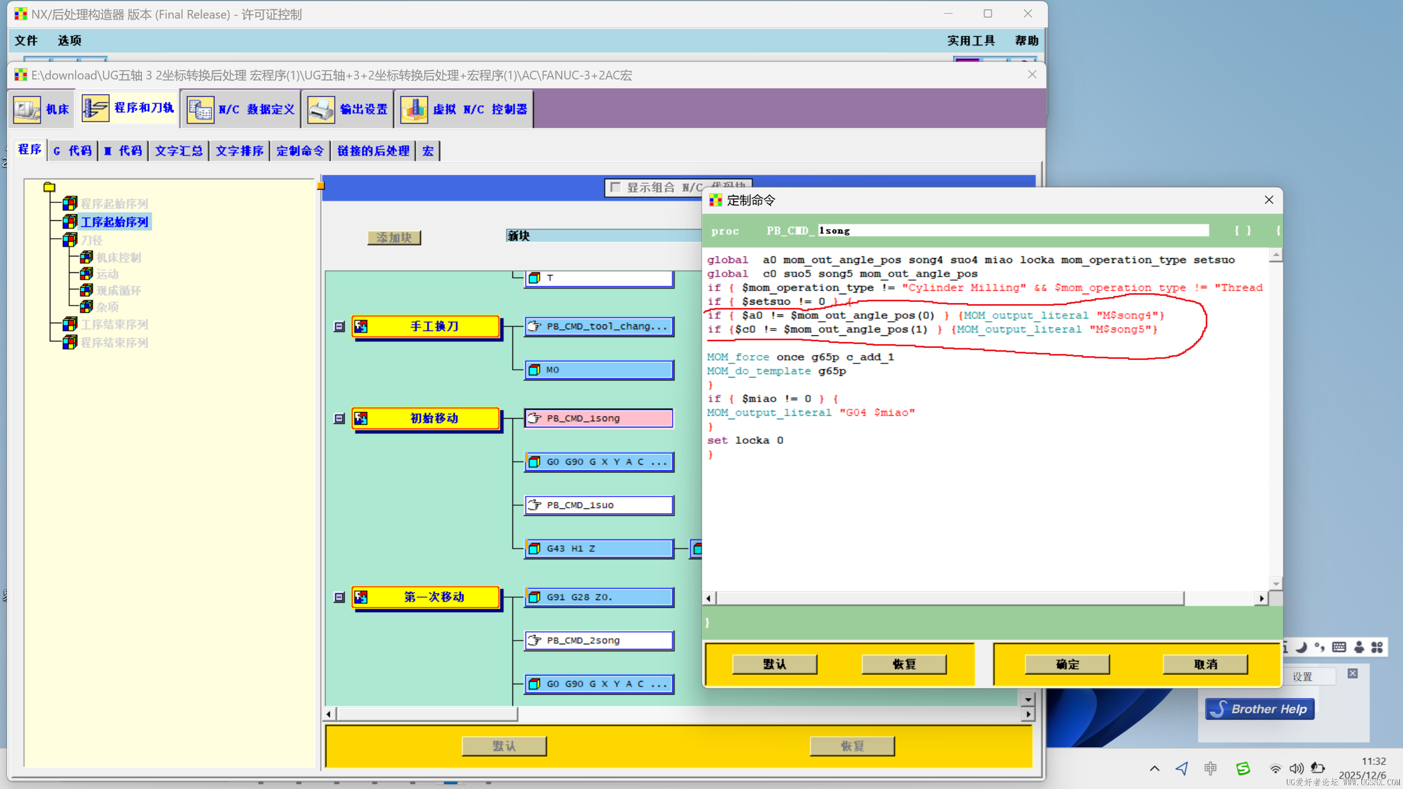
Task: Open the 新块 block type dropdown
Action: [x=603, y=236]
